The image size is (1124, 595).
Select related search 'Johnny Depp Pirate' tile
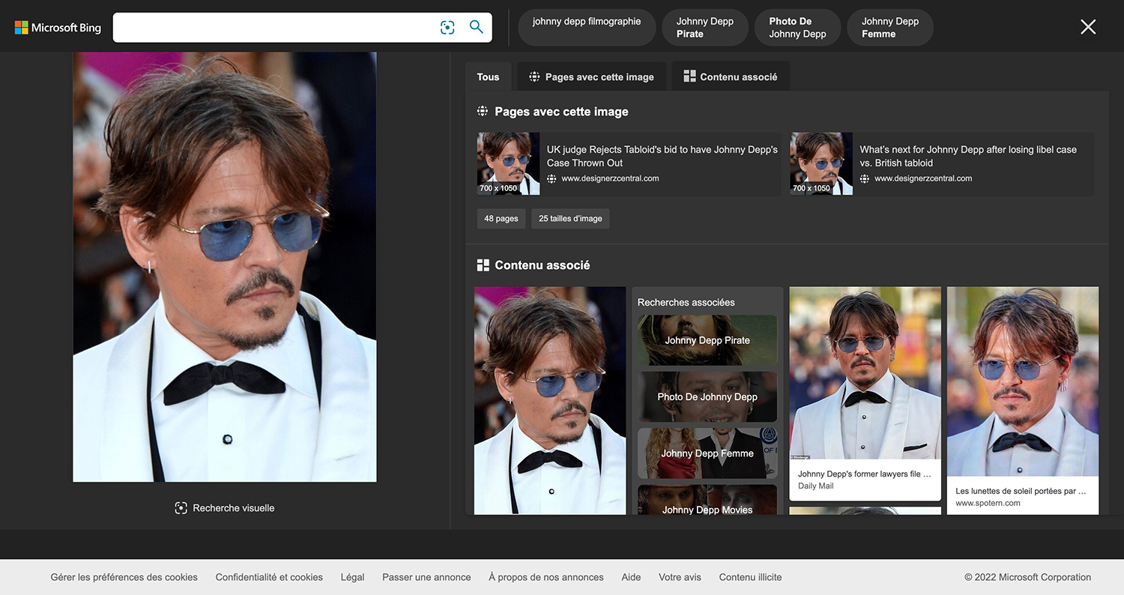[707, 340]
